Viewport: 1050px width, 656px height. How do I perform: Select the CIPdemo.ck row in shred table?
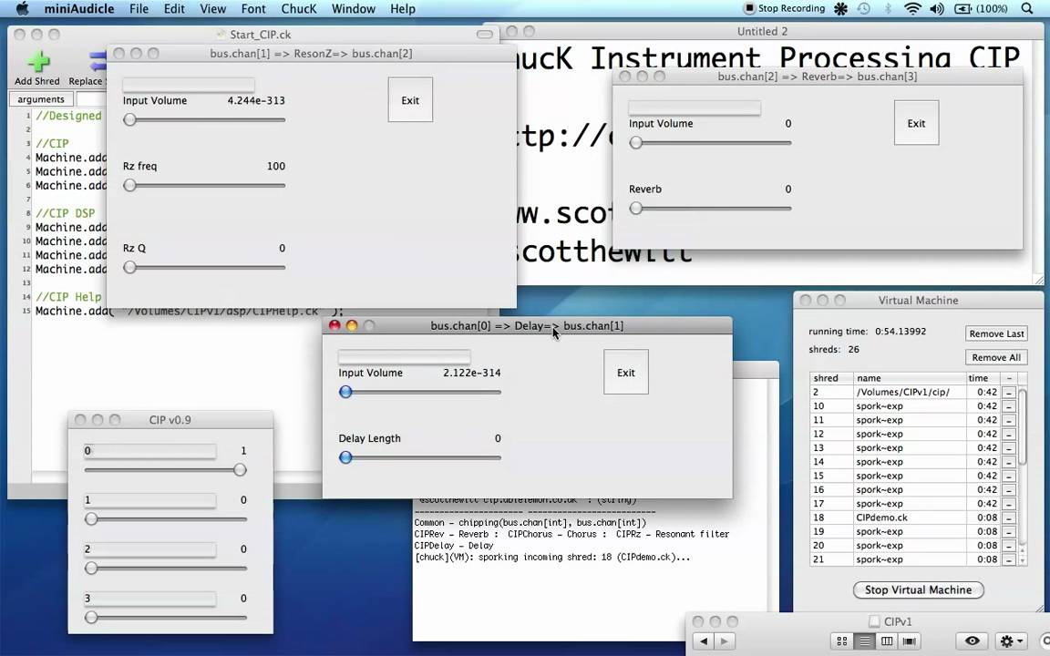click(914, 518)
